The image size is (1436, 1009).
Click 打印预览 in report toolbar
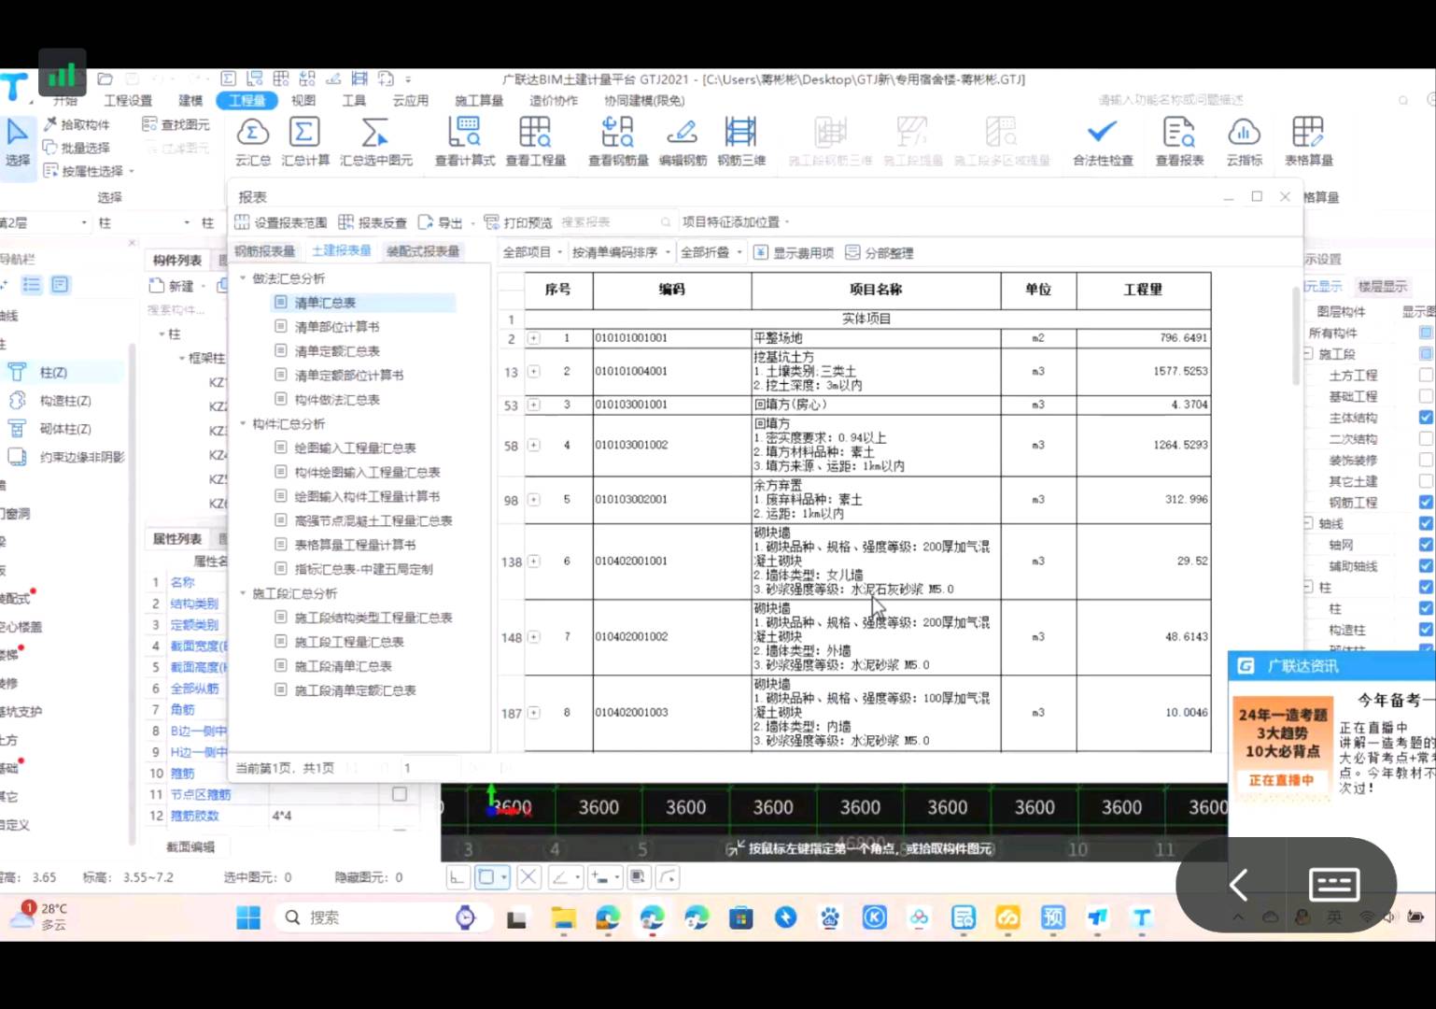518,222
